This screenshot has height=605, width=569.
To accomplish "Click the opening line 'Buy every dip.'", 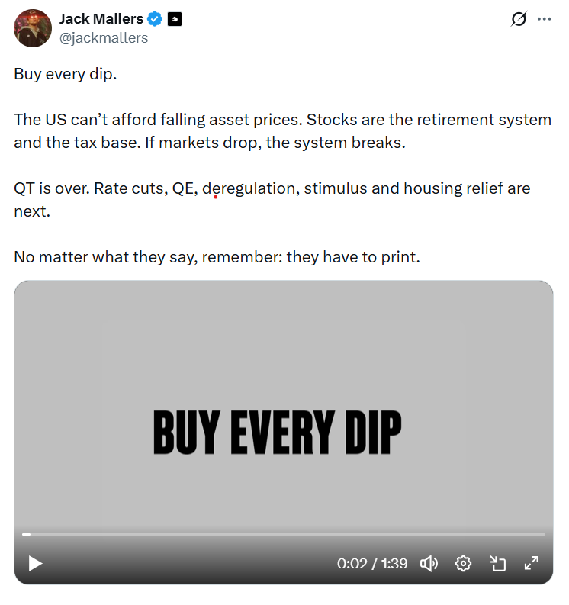I will pos(66,74).
